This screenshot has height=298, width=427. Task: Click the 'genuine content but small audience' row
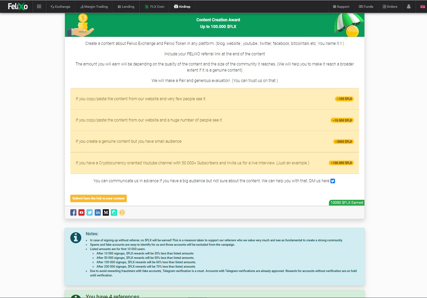(215, 141)
